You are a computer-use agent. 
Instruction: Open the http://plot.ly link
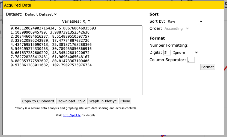pos(72,115)
